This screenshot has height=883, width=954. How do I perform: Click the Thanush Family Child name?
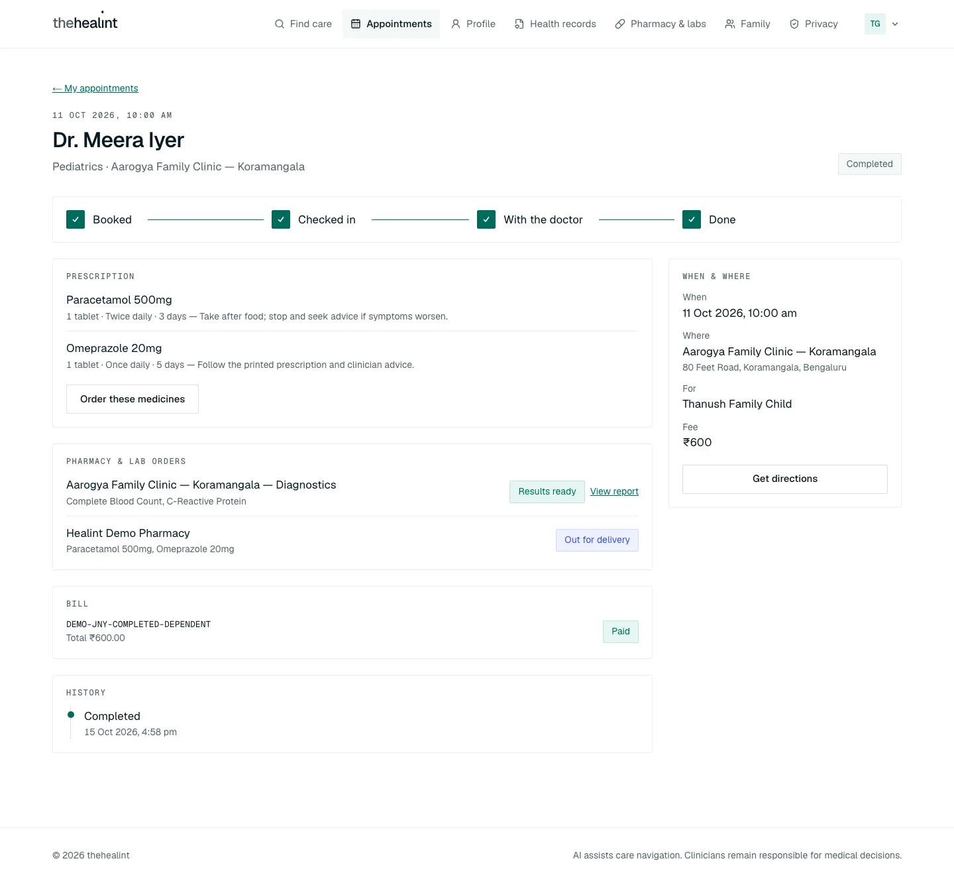tap(737, 404)
